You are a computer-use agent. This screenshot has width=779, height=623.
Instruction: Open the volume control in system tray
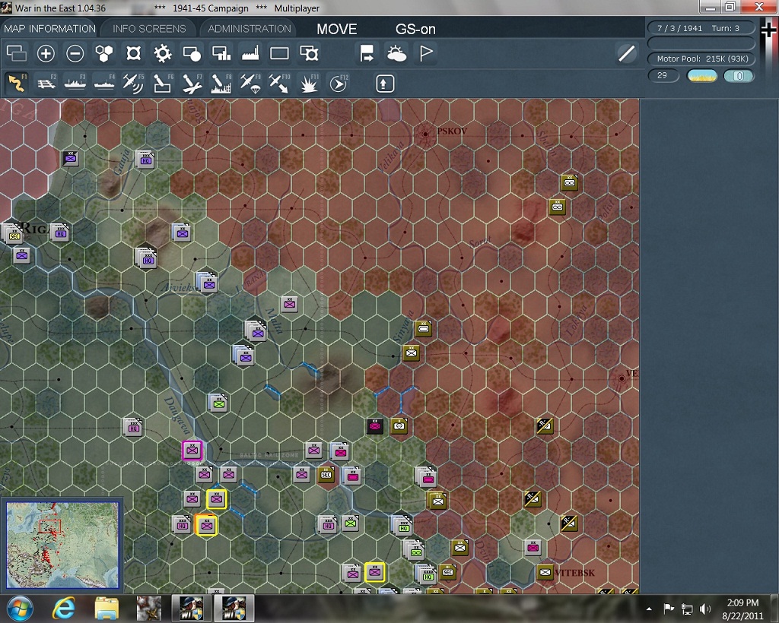coord(704,609)
